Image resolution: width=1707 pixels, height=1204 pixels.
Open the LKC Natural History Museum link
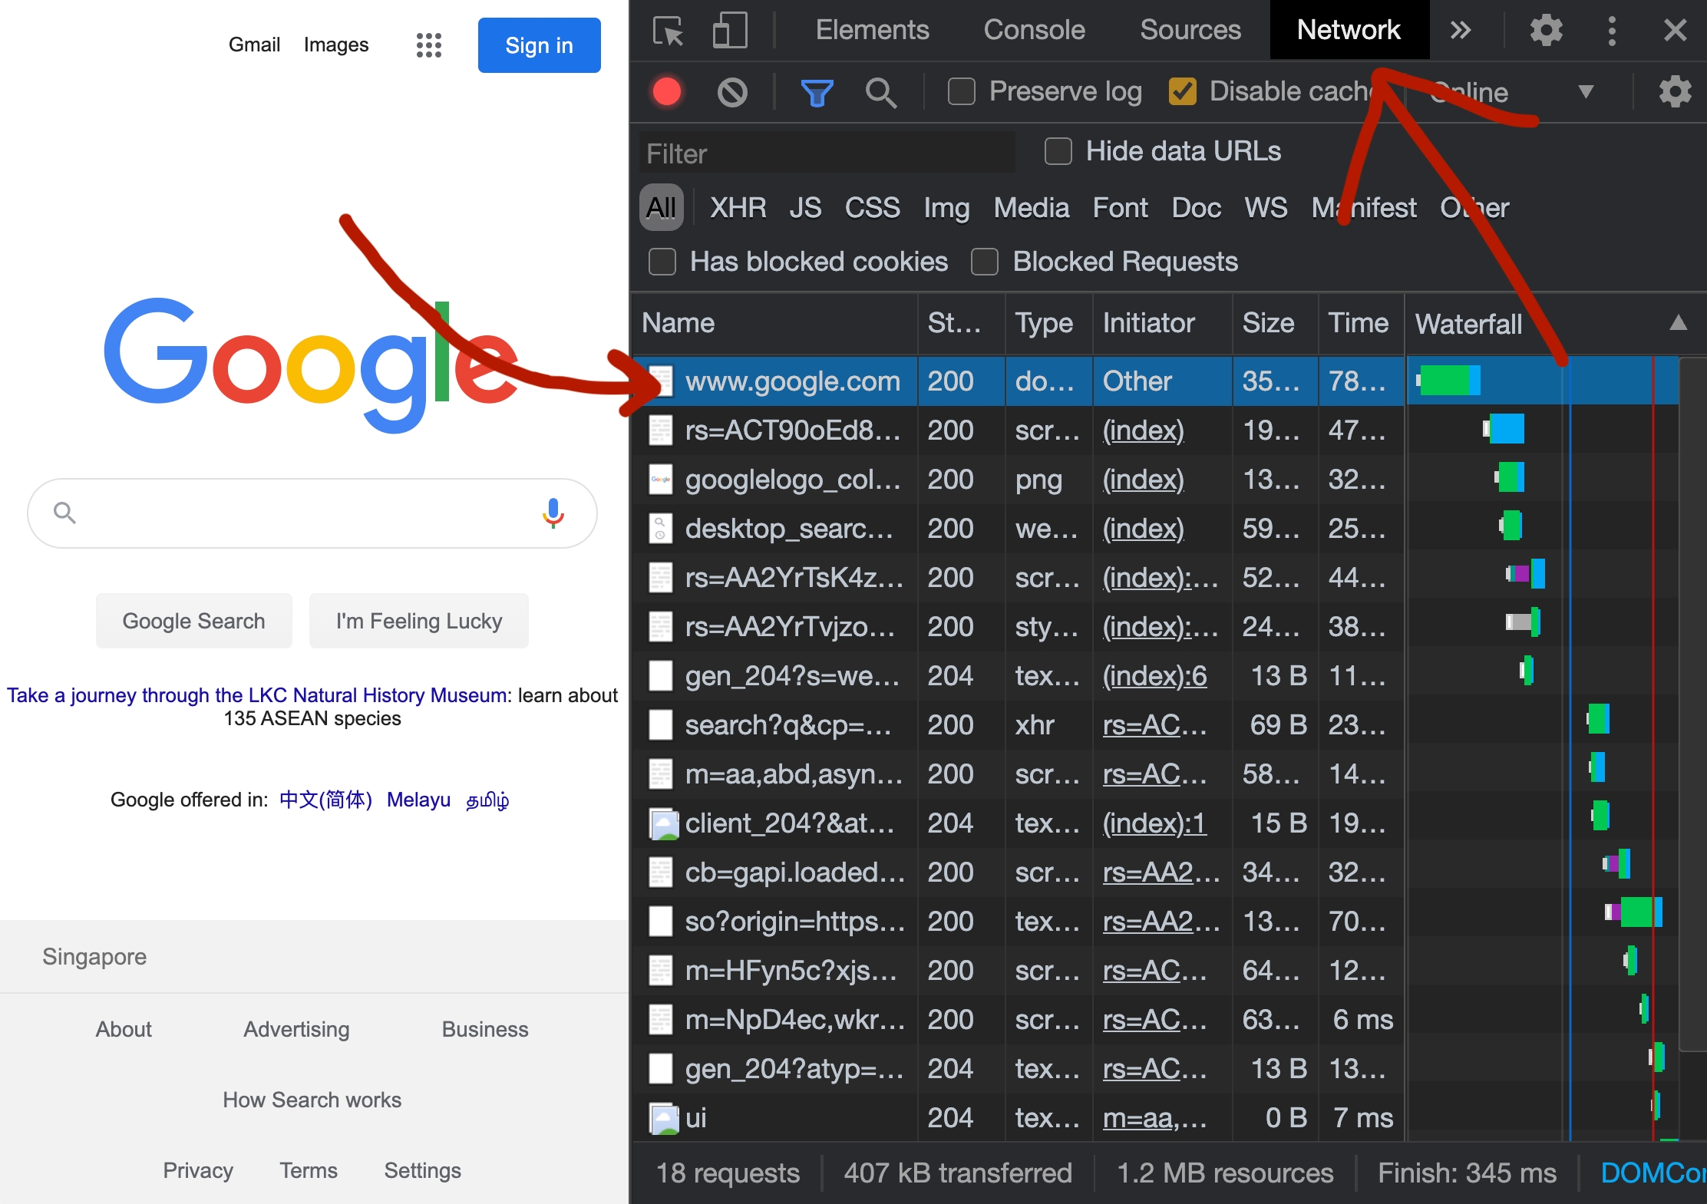pos(256,695)
